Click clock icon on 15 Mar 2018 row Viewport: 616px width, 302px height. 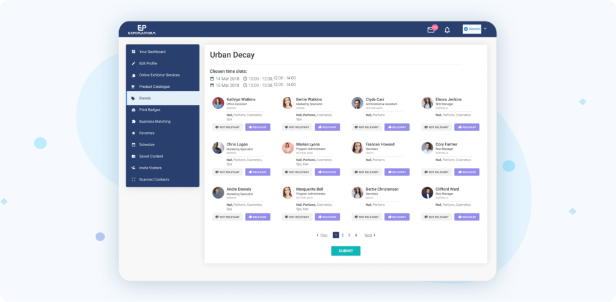pyautogui.click(x=245, y=85)
